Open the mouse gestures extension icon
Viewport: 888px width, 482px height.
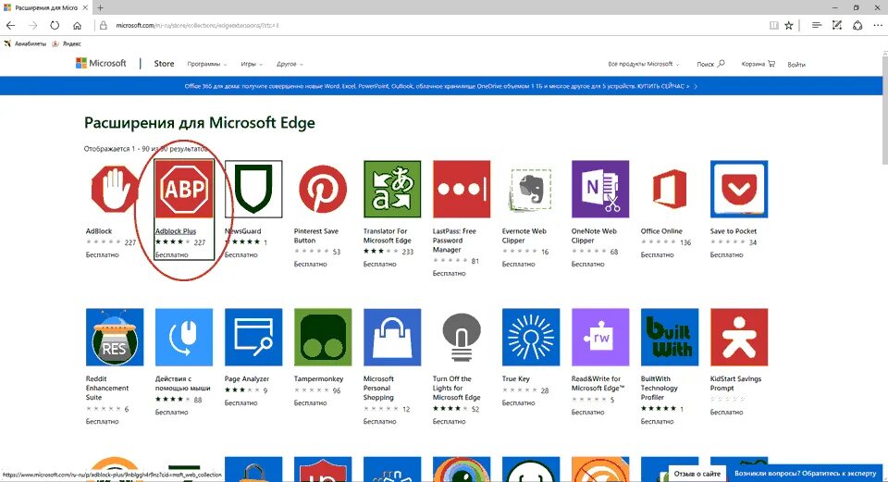(x=184, y=337)
